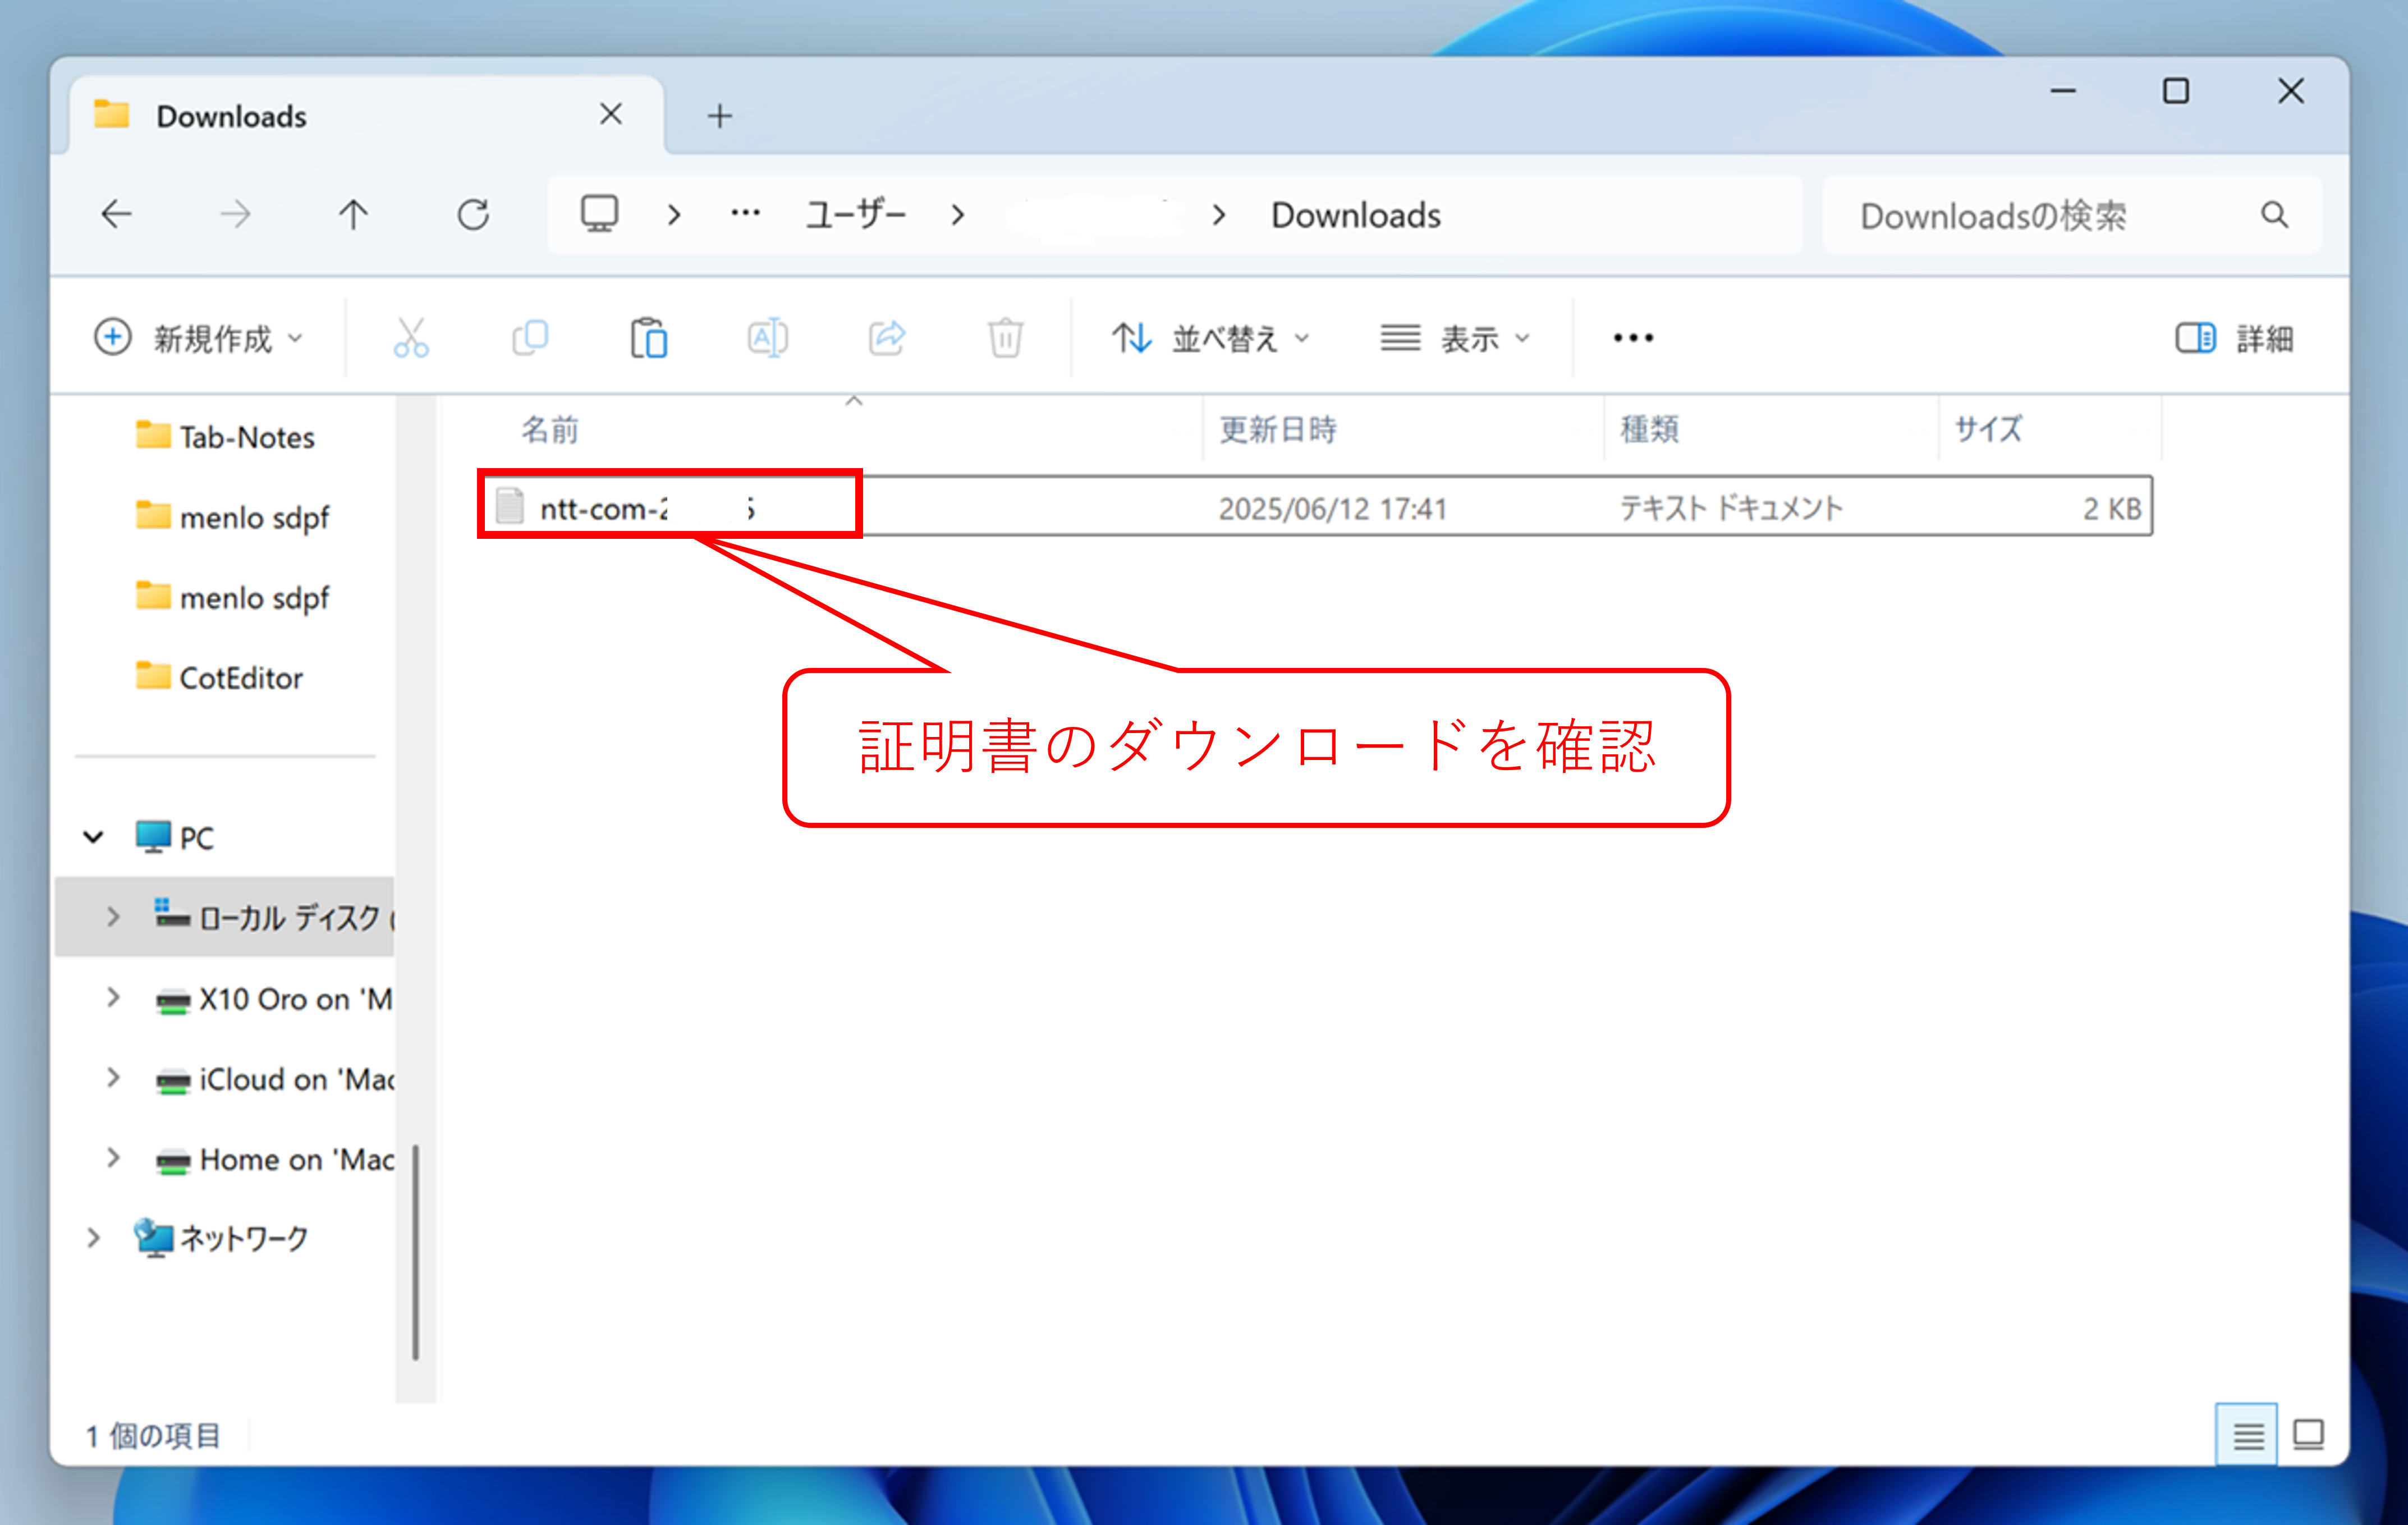Click the Cut scissors icon
The width and height of the screenshot is (2408, 1525).
pos(411,338)
